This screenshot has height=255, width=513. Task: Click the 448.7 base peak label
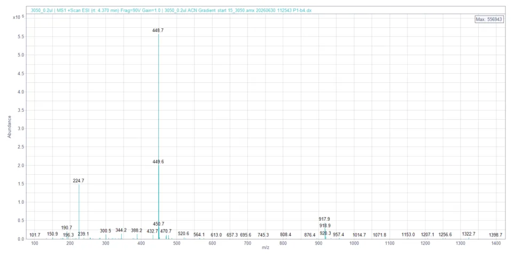[158, 30]
